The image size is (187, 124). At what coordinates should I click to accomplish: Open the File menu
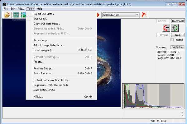click(x=6, y=9)
